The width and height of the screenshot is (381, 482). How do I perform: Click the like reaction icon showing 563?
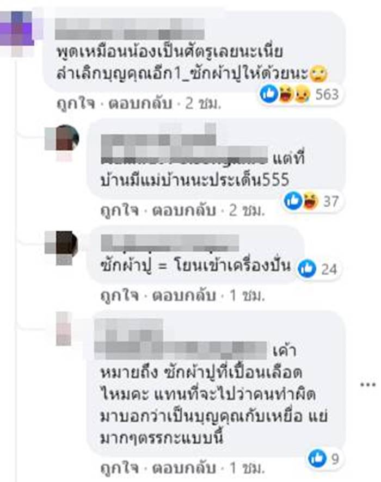click(269, 94)
